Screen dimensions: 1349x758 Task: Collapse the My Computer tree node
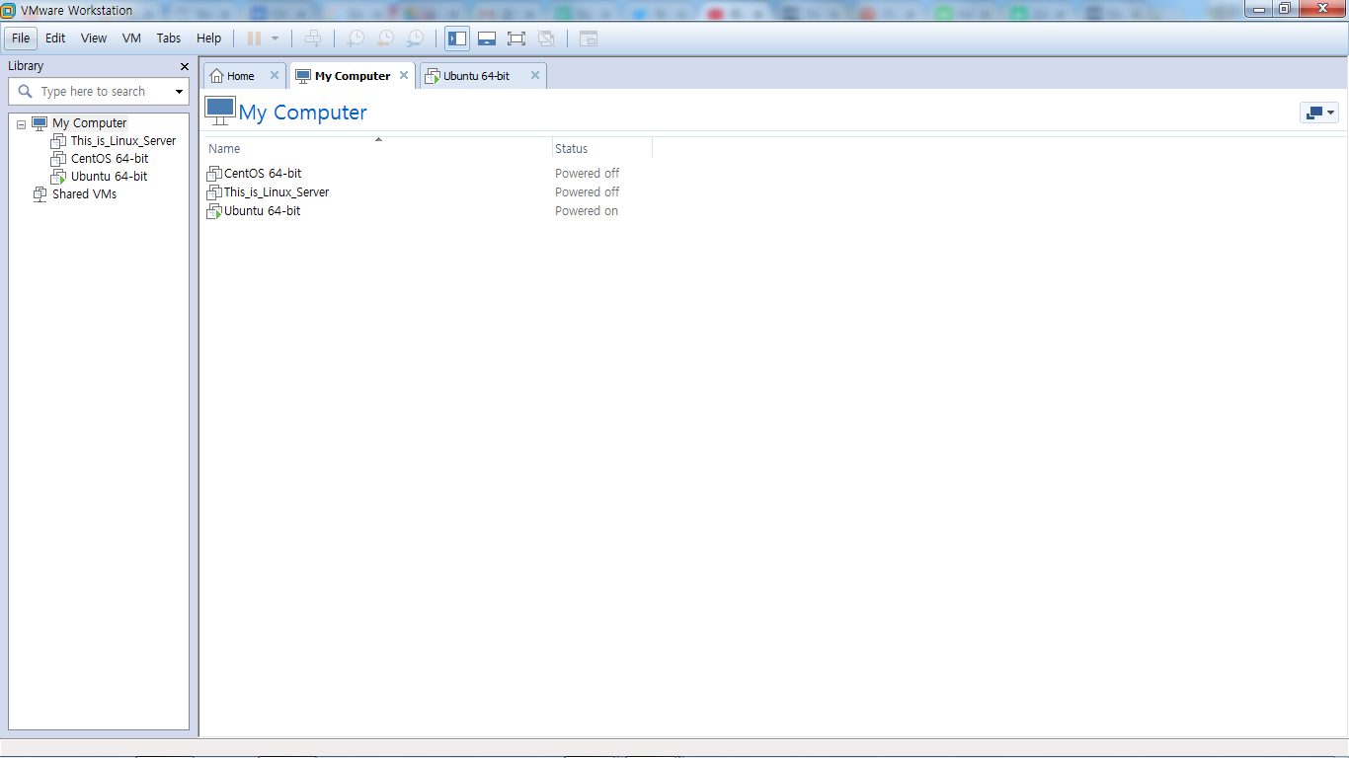(x=21, y=124)
